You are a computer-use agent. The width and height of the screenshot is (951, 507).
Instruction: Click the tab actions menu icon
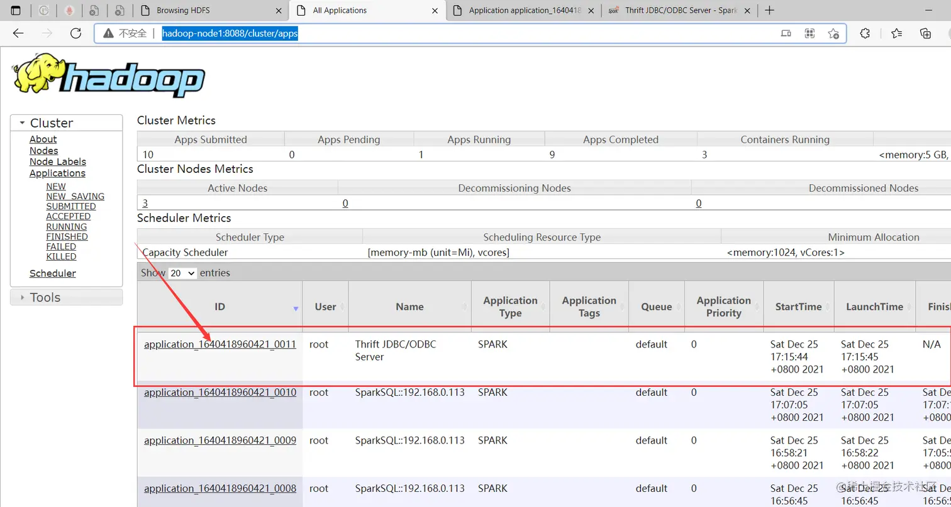(x=16, y=10)
